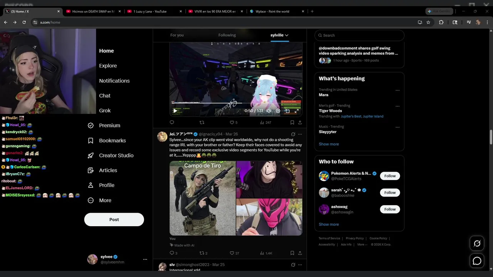Viewport: 493px width, 277px height.
Task: Open the gun range image in Jei's post
Action: pyautogui.click(x=203, y=198)
